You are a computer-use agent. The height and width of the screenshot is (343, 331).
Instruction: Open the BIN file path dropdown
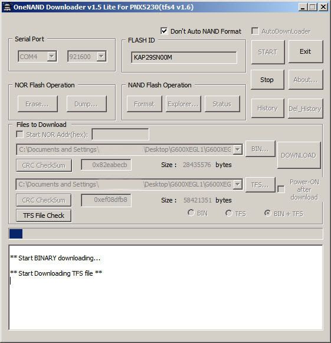(237, 149)
